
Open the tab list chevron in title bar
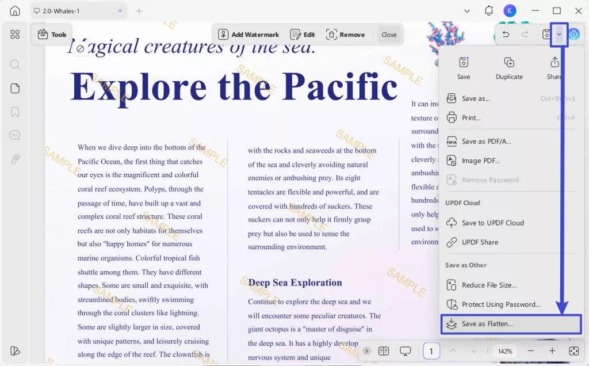(467, 11)
